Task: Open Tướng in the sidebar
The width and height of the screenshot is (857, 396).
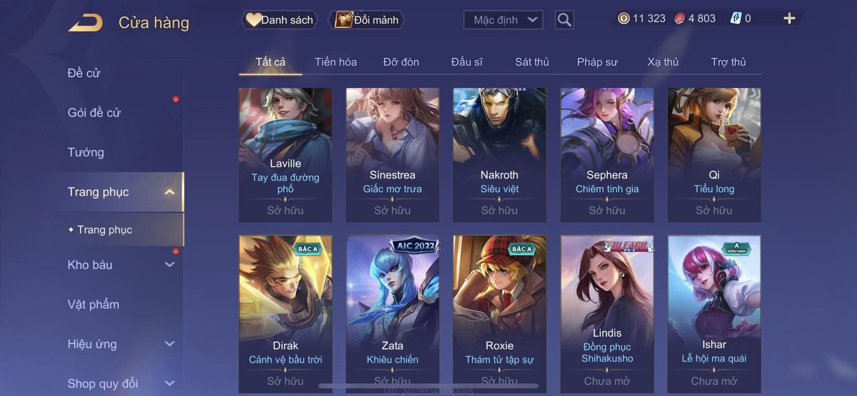Action: coord(86,152)
